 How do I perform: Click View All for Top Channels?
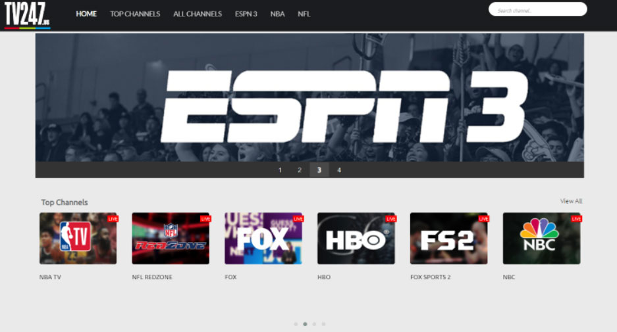pyautogui.click(x=571, y=201)
